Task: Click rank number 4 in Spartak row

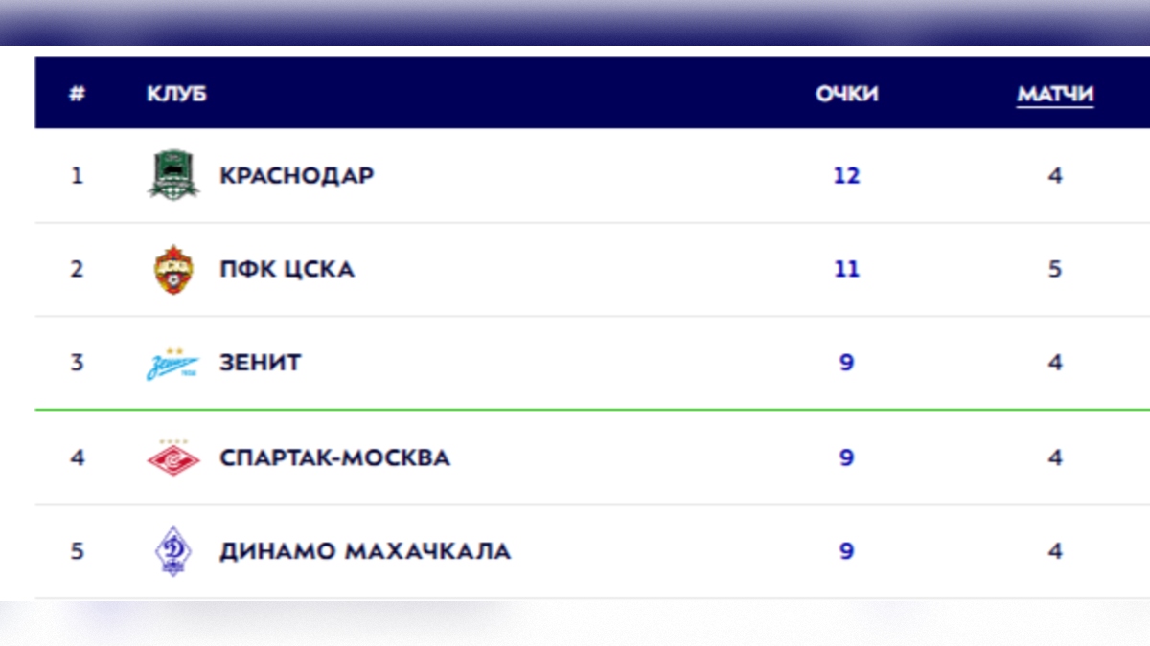Action: [x=78, y=457]
